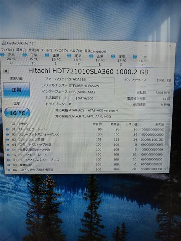This screenshot has height=241, width=181.
Task: Select the シークタイムパフォーマンス row name
Action: point(40,160)
